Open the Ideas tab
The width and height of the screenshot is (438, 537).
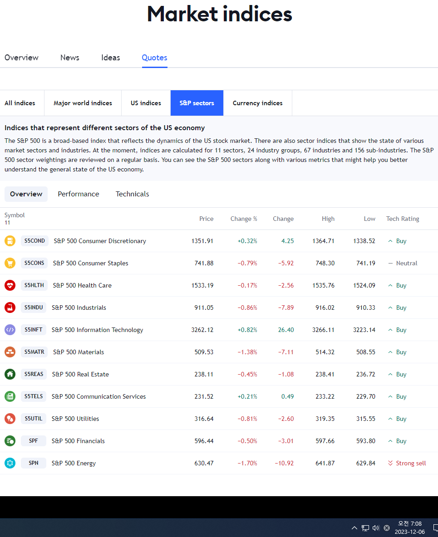click(x=110, y=58)
